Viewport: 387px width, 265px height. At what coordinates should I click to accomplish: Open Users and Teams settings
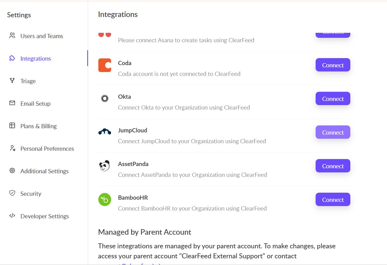[x=42, y=36]
